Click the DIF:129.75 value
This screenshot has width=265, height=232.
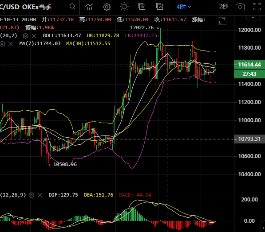click(63, 195)
